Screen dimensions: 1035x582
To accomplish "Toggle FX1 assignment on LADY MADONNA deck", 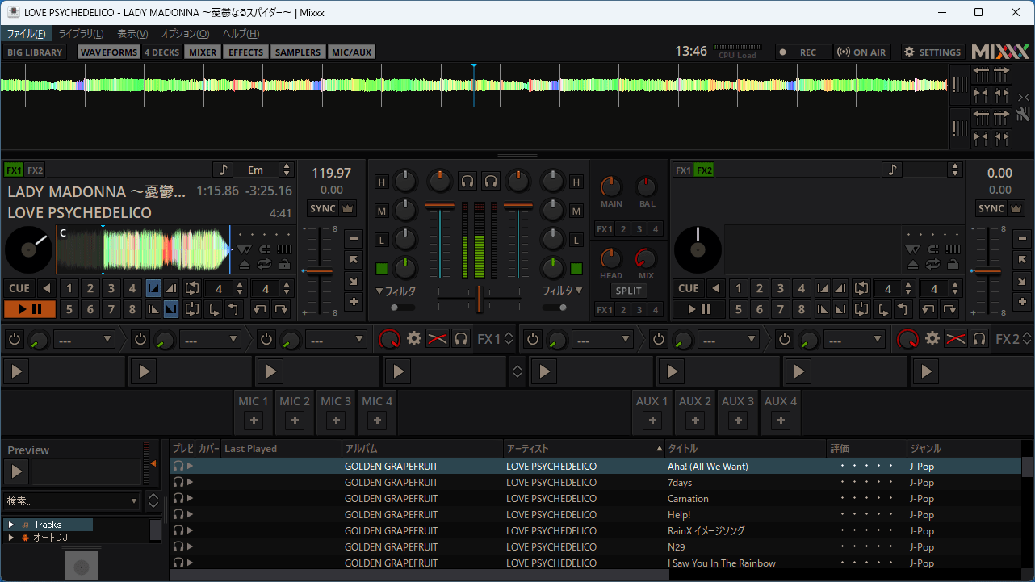I will tap(14, 170).
